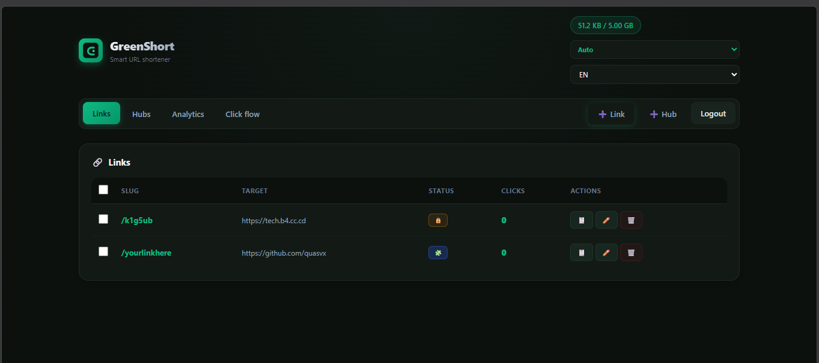Click the Logout button
The width and height of the screenshot is (819, 363).
[x=713, y=113]
